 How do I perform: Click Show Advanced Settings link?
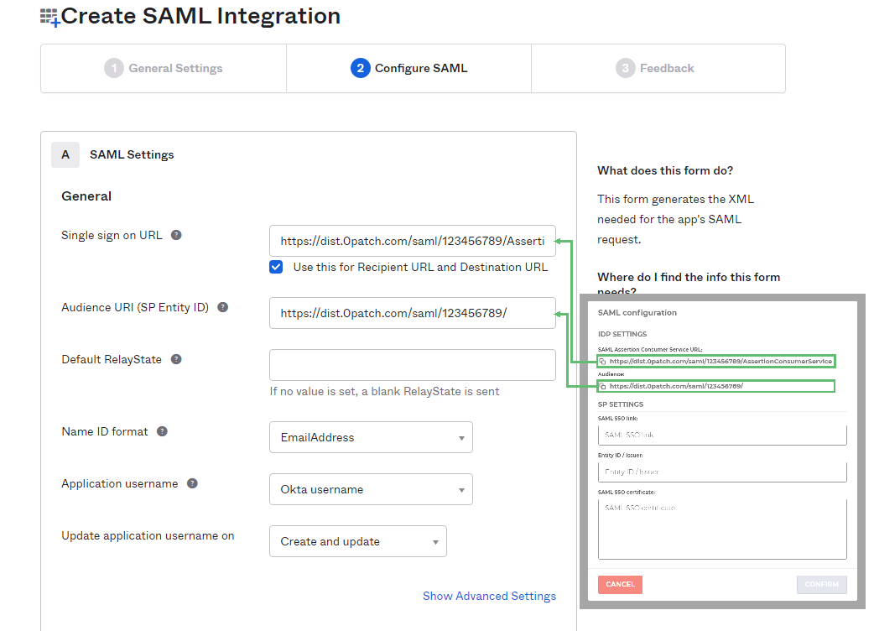(x=489, y=597)
